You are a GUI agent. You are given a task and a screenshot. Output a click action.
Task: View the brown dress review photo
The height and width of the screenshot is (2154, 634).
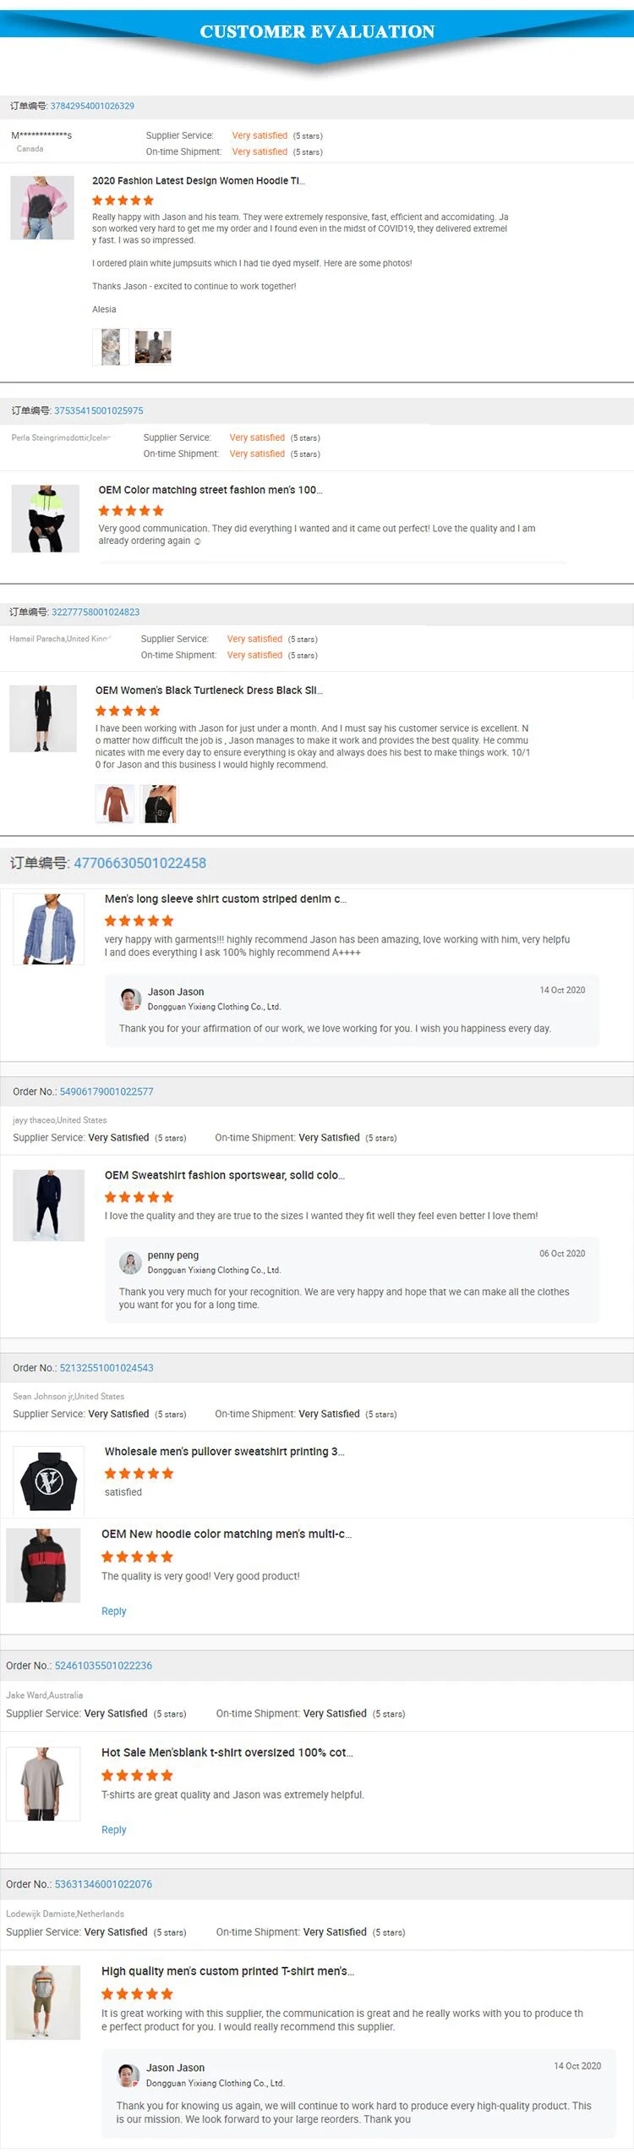pos(114,804)
